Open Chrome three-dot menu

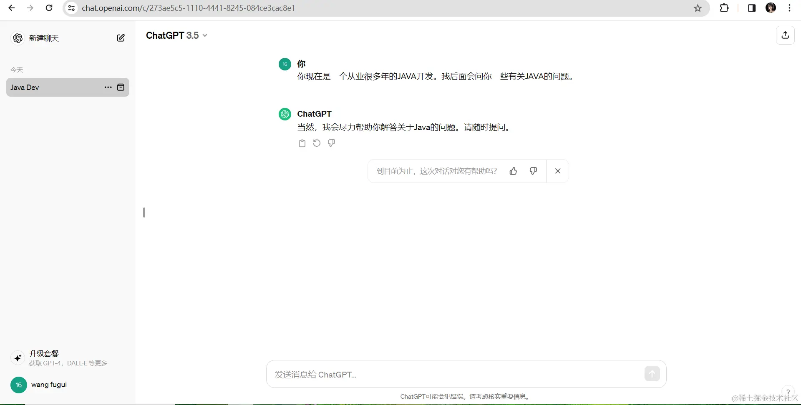tap(789, 8)
